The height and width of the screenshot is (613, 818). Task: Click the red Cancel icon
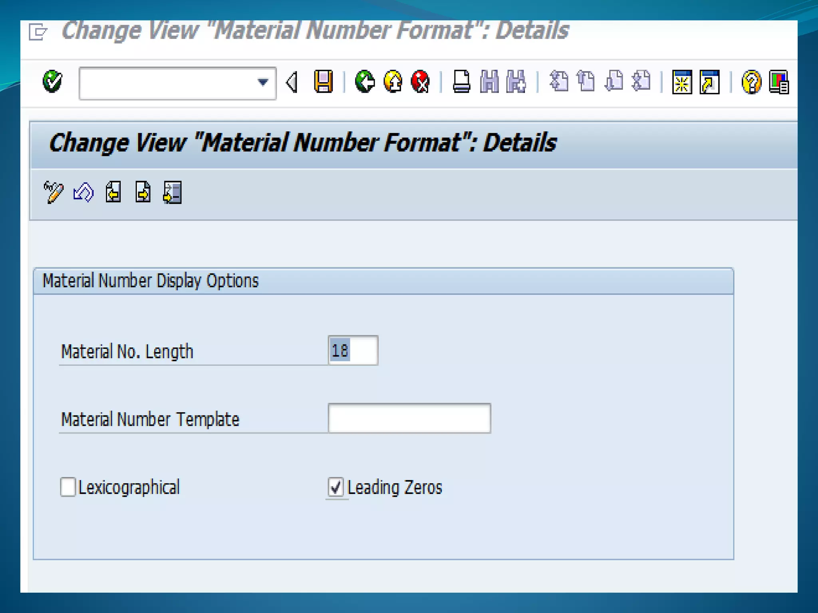(420, 82)
